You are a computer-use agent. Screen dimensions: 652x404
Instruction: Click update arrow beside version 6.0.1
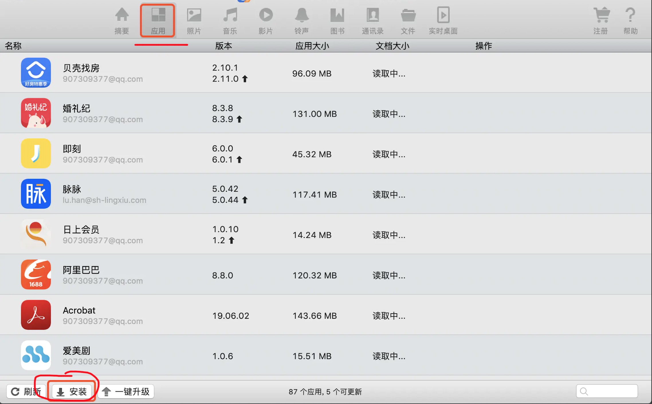click(239, 159)
